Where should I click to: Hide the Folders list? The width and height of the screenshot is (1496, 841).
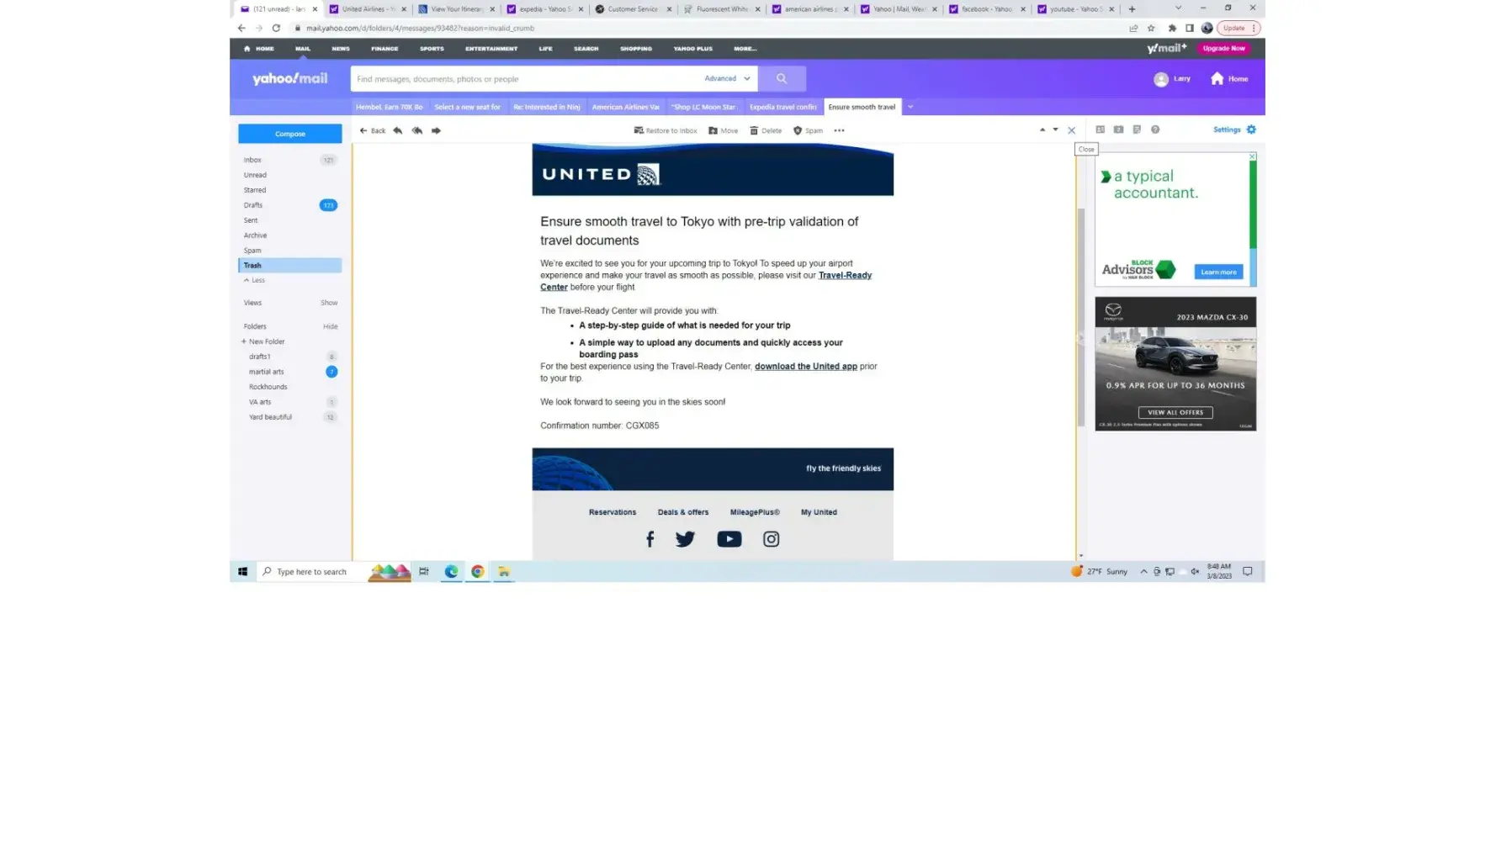point(330,326)
